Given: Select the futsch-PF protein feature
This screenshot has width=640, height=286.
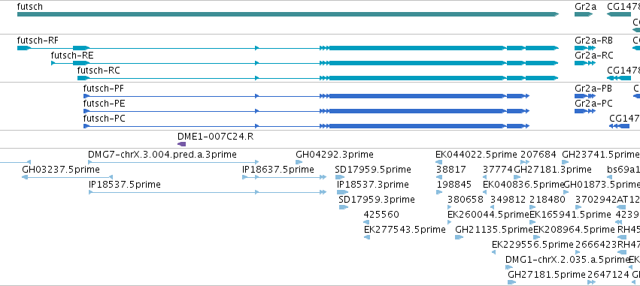Looking at the screenshot, I should point(306,96).
